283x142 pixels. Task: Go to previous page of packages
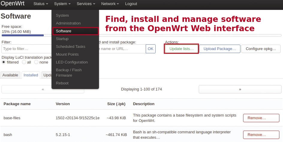[x=43, y=89]
